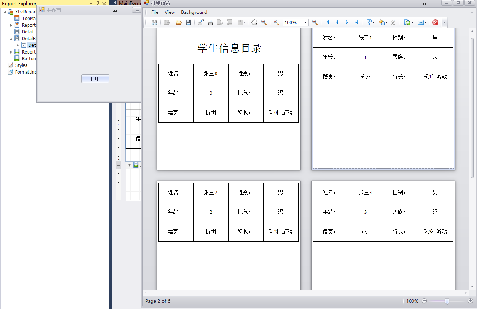Open a document via the Open icon
This screenshot has height=309, width=477.
point(179,22)
